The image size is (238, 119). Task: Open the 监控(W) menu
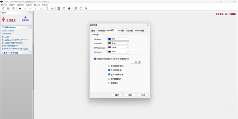click(x=20, y=5)
